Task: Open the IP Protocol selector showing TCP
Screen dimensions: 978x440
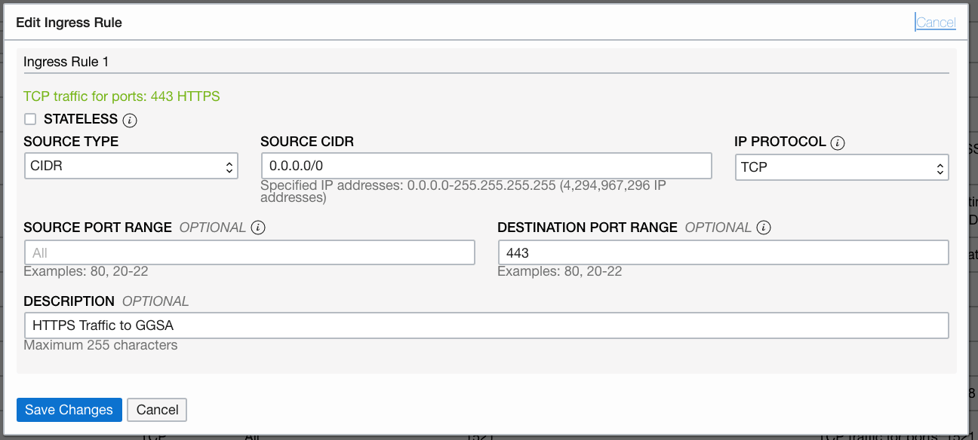Action: 842,167
